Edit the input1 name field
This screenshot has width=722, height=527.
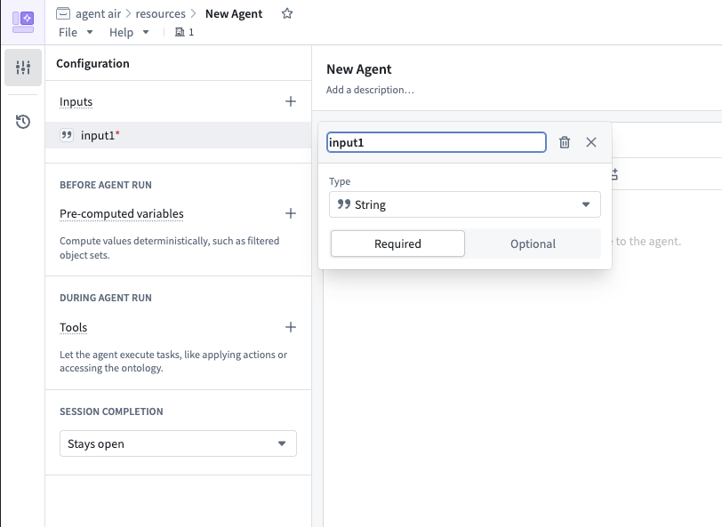point(437,142)
